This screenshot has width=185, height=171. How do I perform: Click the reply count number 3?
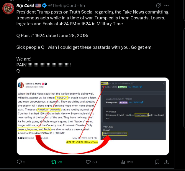(24, 162)
